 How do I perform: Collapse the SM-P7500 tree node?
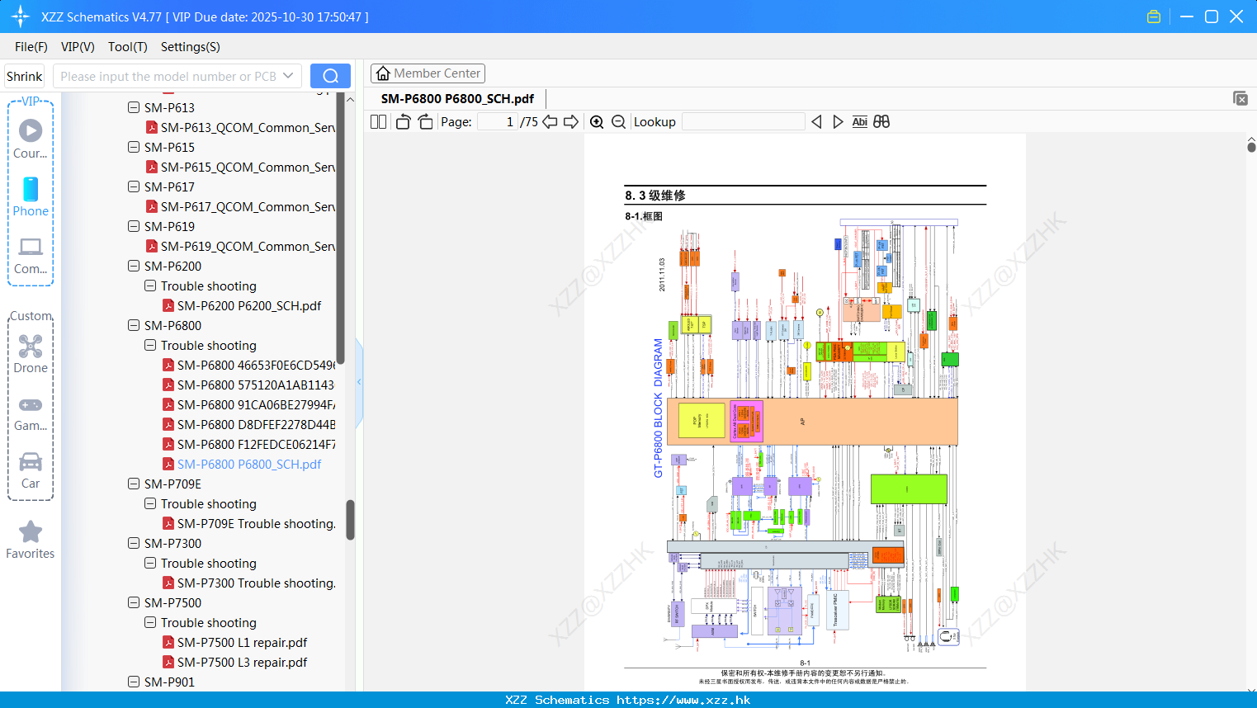pyautogui.click(x=134, y=602)
